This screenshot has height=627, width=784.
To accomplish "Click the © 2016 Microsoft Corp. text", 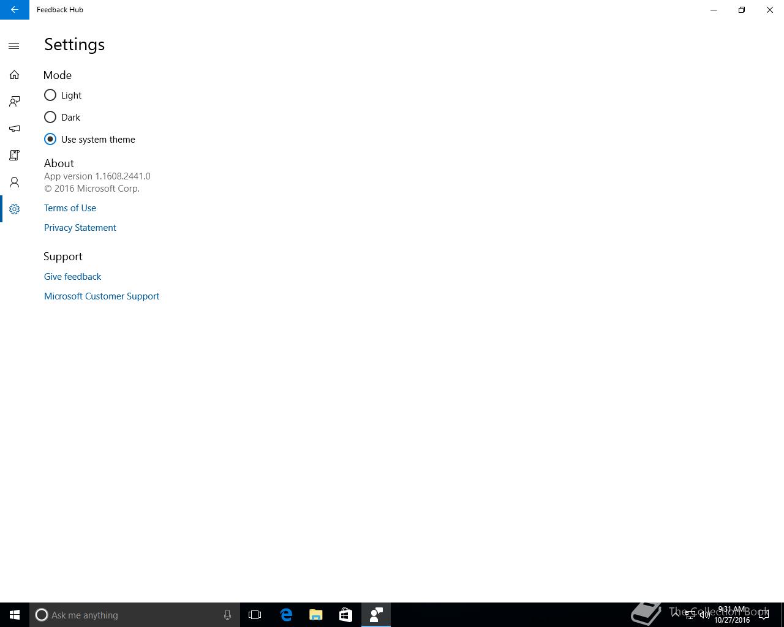I will click(92, 189).
